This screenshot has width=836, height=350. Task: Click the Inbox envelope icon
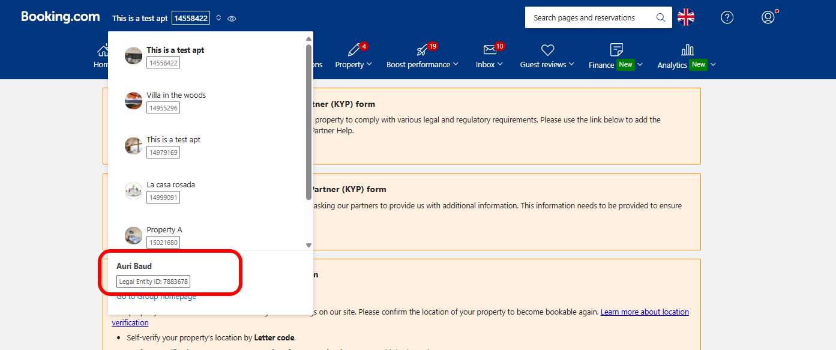click(x=490, y=50)
